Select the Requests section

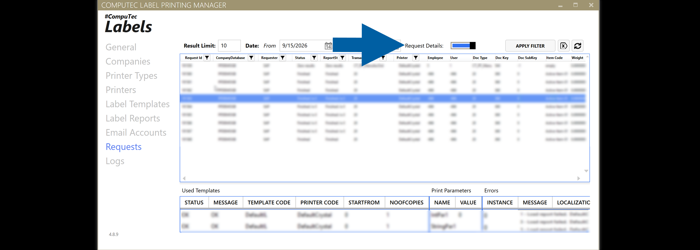pos(123,147)
